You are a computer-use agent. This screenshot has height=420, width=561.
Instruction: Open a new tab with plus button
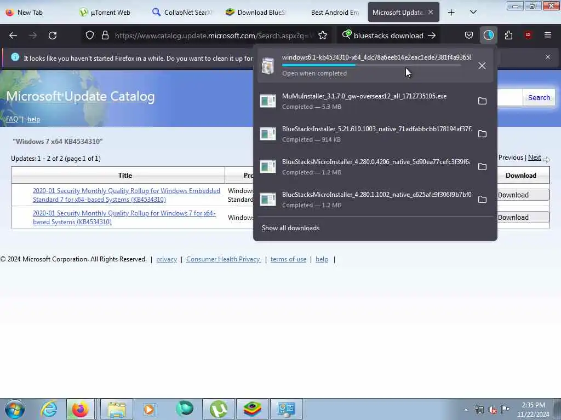(451, 13)
